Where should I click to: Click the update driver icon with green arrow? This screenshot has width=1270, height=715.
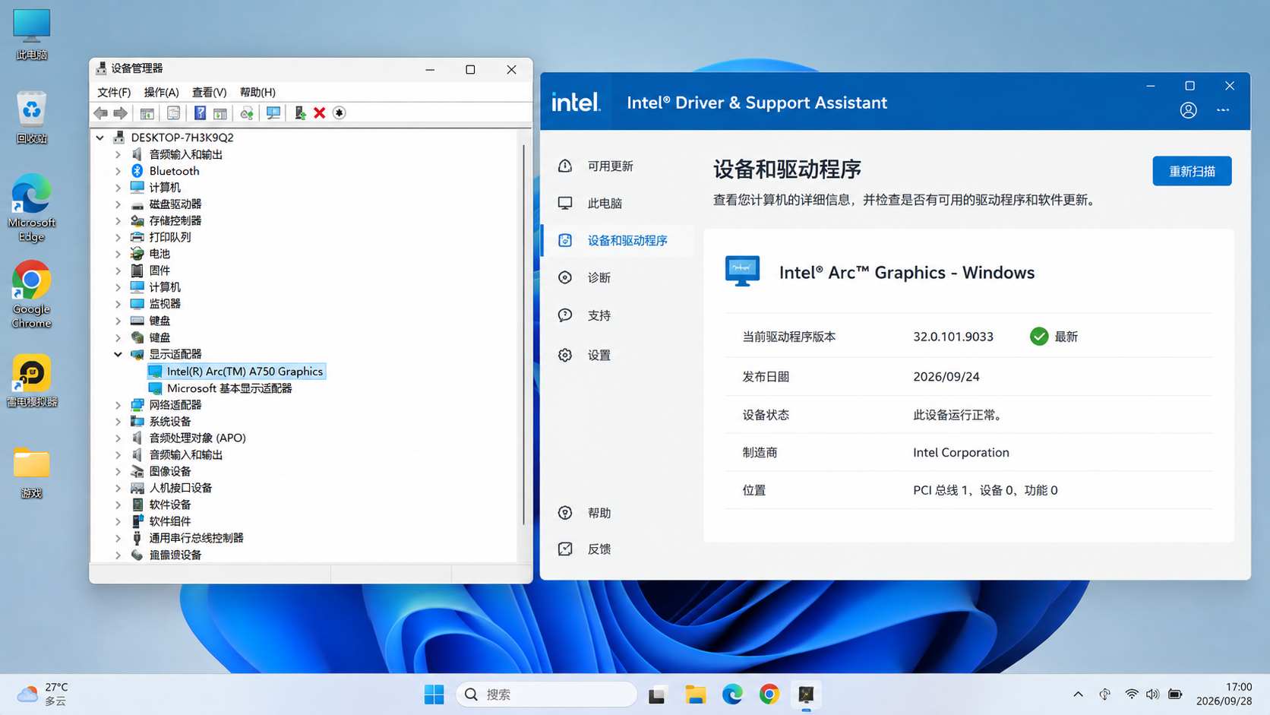click(x=300, y=112)
